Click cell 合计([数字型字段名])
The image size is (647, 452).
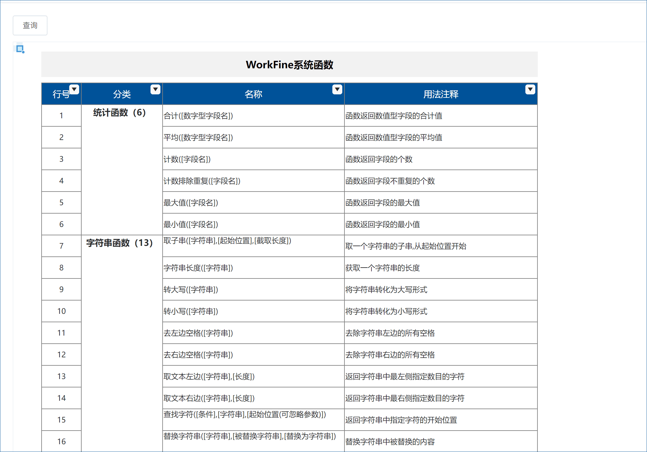tap(254, 116)
